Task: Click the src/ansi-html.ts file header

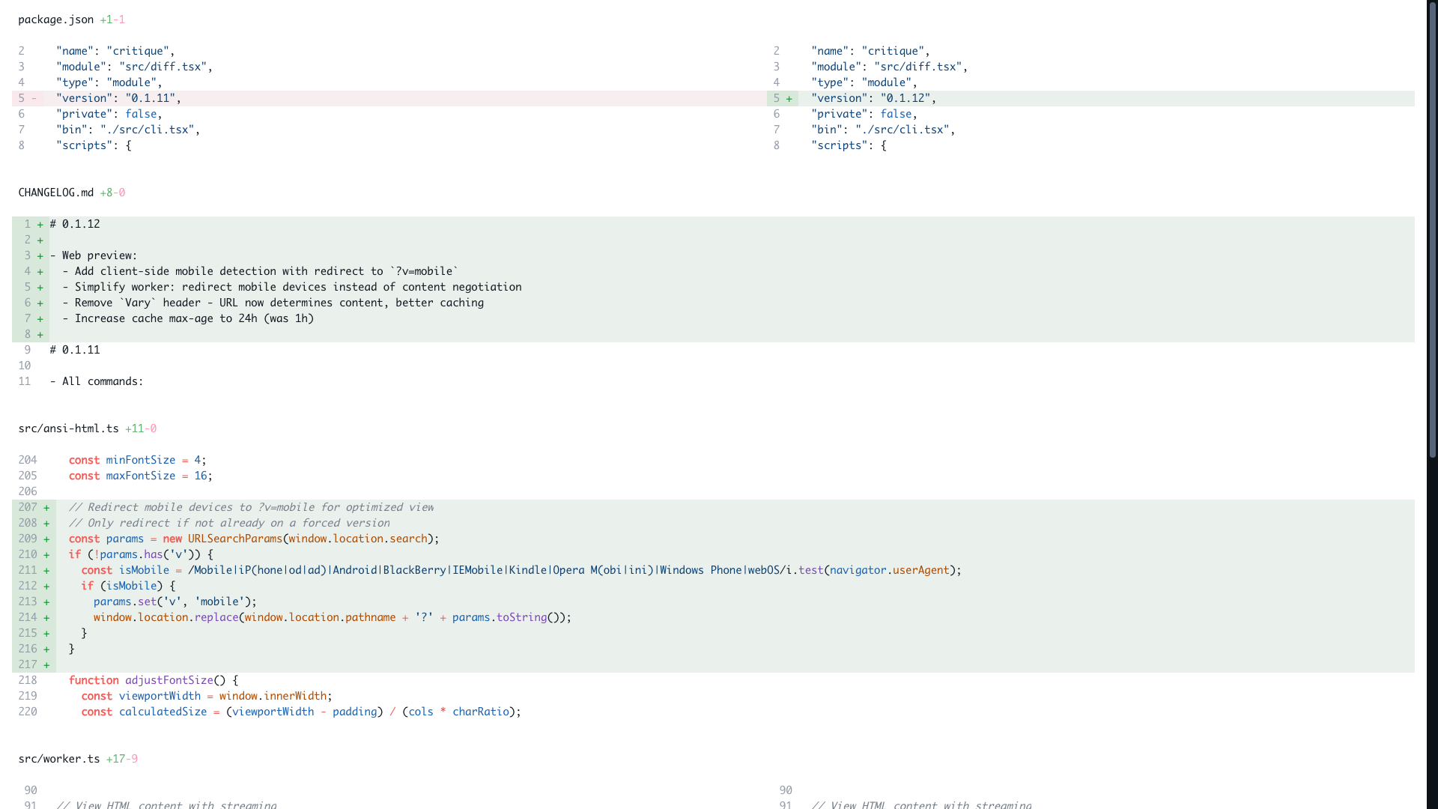Action: point(67,428)
